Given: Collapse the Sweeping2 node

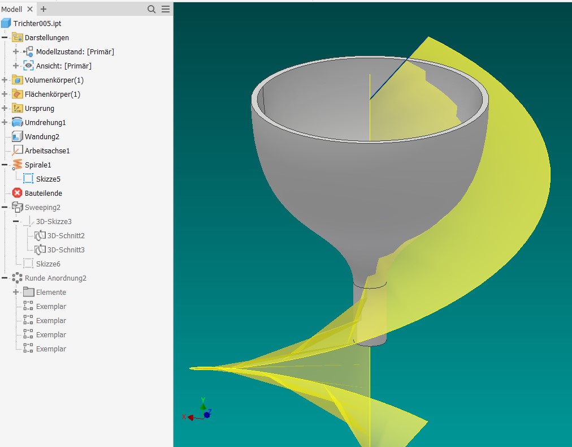Looking at the screenshot, I should (x=5, y=207).
